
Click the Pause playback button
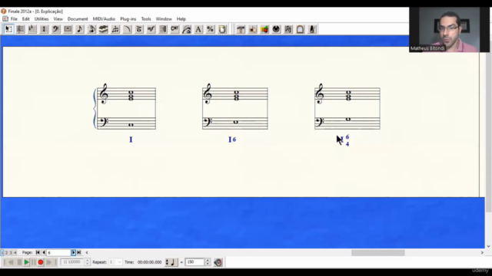34,262
